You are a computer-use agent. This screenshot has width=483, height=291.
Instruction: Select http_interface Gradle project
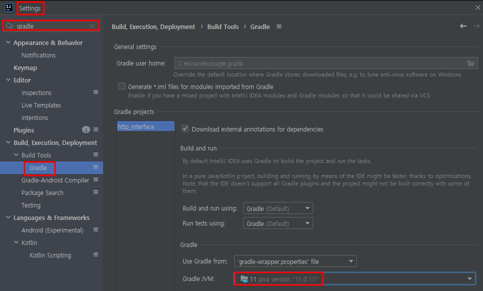click(146, 126)
